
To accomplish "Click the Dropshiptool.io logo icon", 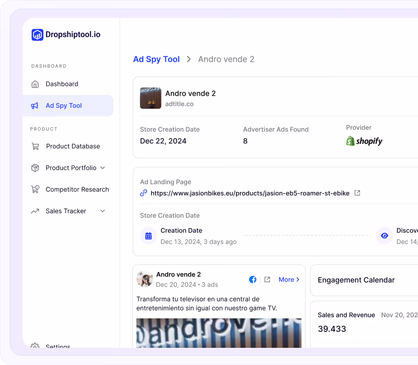I will pos(37,35).
